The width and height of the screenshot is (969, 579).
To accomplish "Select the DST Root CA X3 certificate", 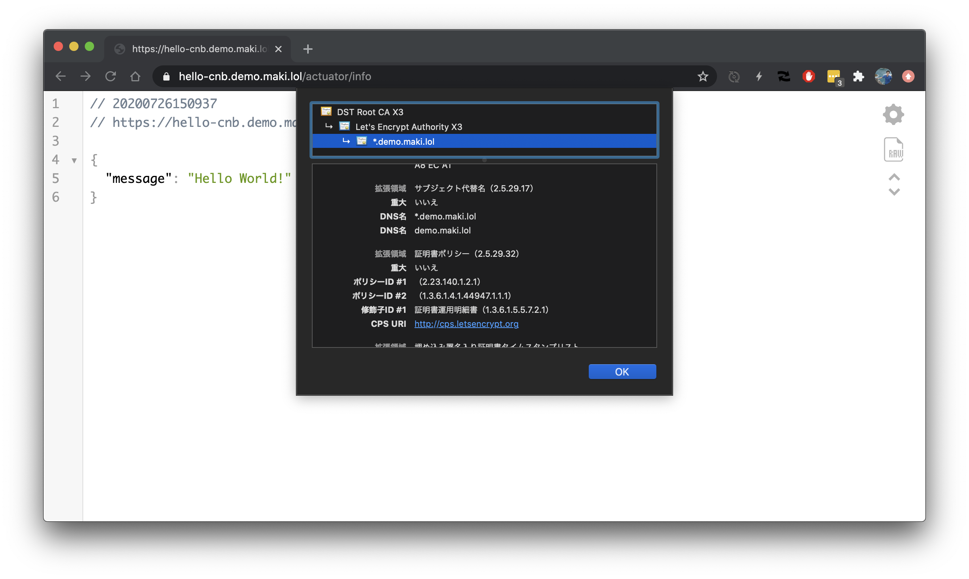I will click(370, 112).
